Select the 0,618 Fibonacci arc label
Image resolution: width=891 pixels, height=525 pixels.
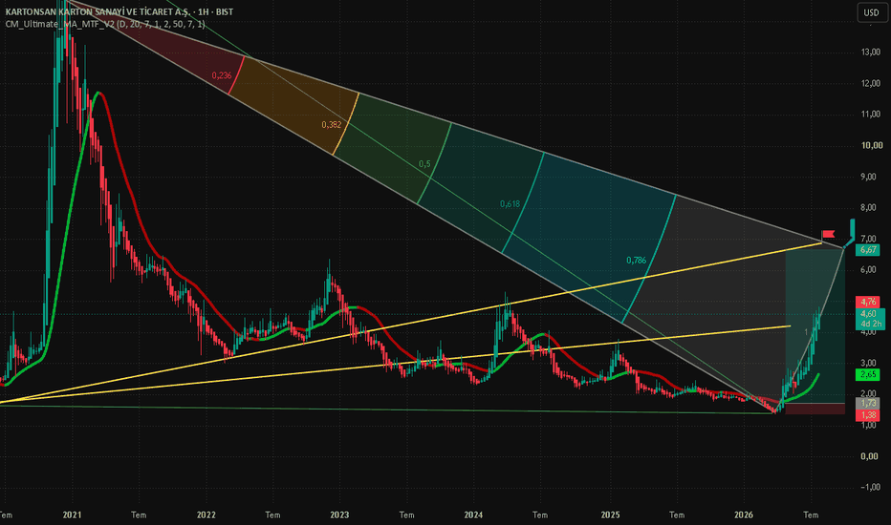[x=510, y=203]
